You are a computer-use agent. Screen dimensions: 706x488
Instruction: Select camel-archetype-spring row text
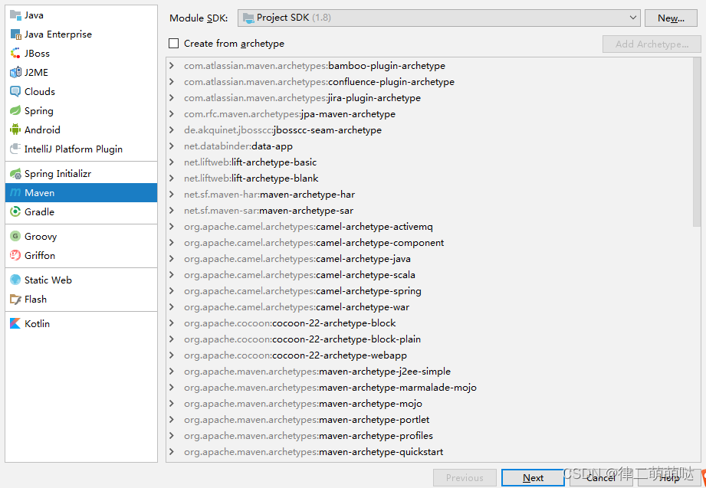[x=303, y=291]
